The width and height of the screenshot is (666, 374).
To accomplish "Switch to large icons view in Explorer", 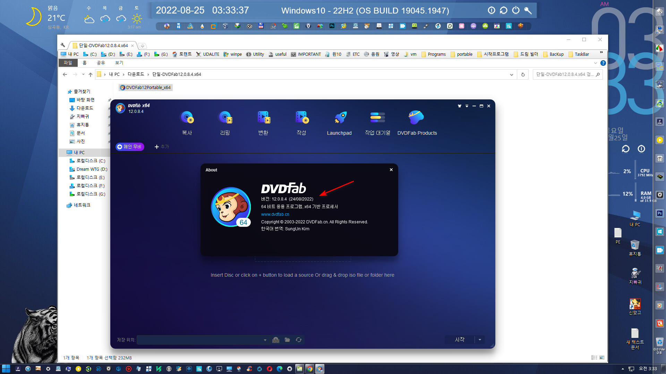I will tap(602, 357).
